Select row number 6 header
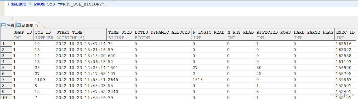Image resolution: width=358 pixels, height=99 pixels. pyautogui.click(x=6, y=74)
